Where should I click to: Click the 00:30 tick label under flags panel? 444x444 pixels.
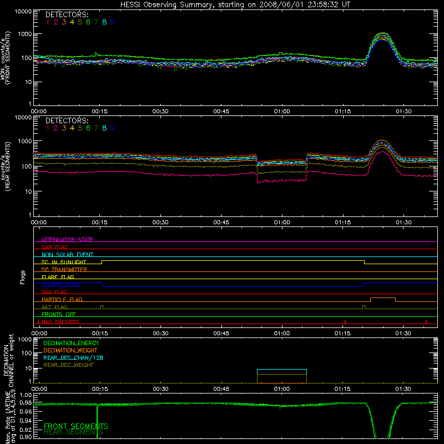pyautogui.click(x=160, y=334)
